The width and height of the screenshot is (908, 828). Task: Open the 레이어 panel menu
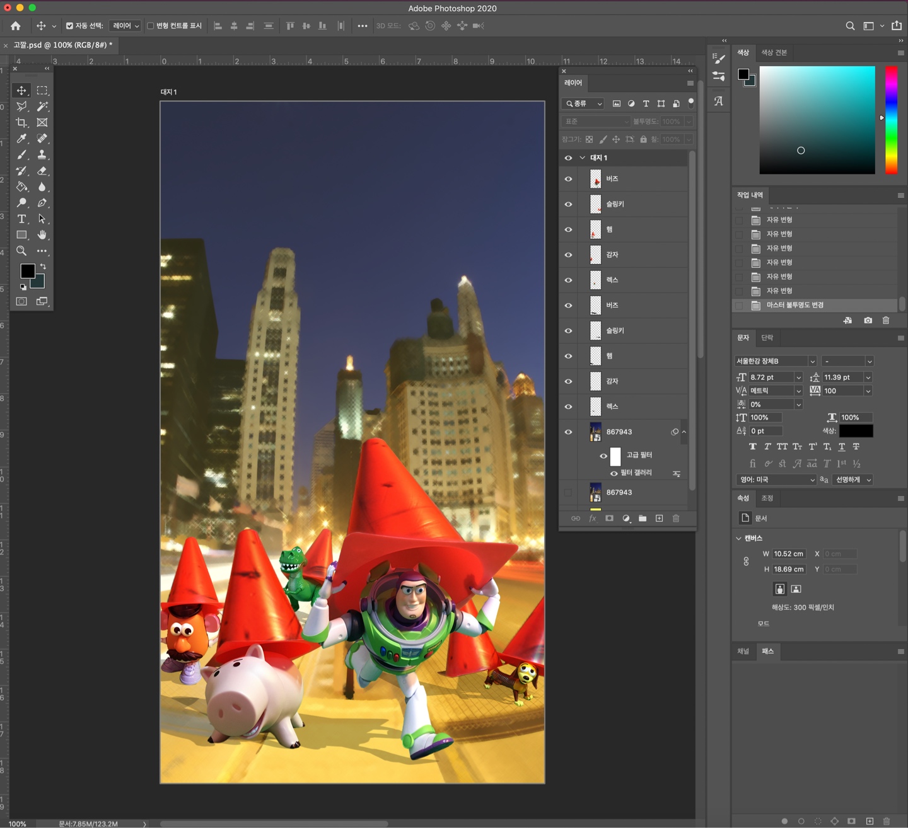point(690,83)
